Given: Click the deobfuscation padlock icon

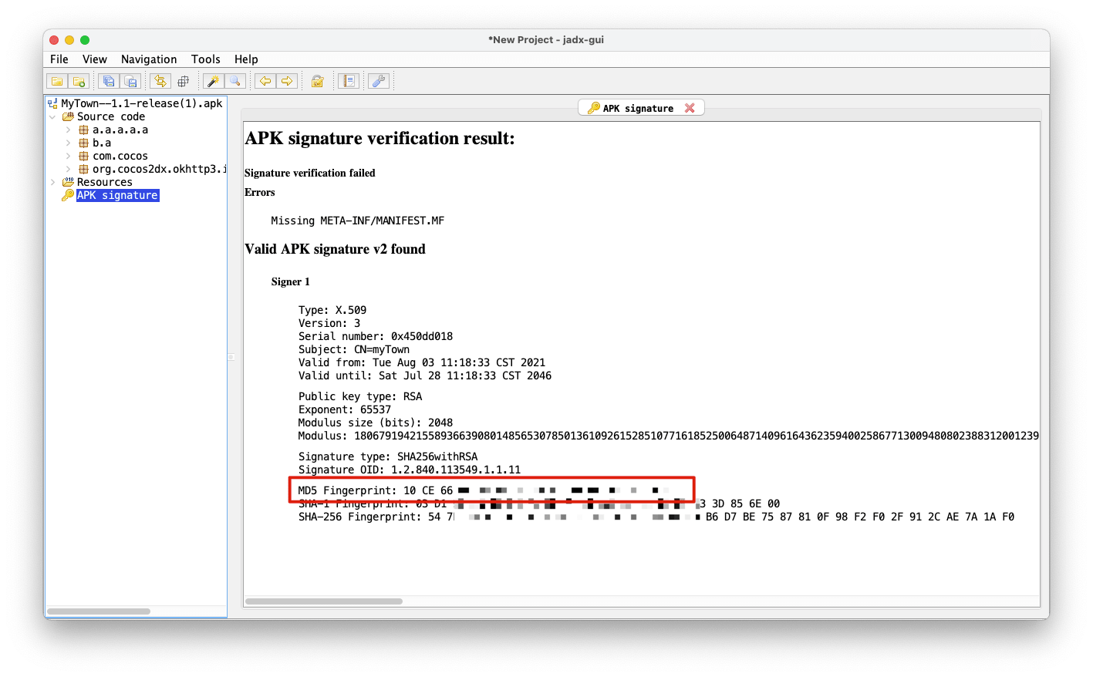Looking at the screenshot, I should pyautogui.click(x=317, y=81).
